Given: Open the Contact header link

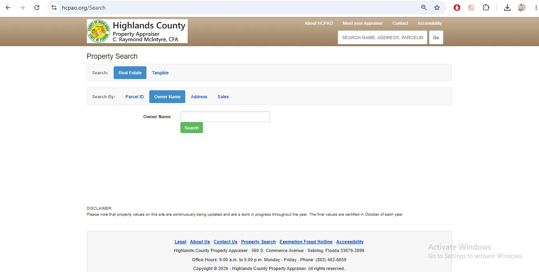Looking at the screenshot, I should [400, 23].
